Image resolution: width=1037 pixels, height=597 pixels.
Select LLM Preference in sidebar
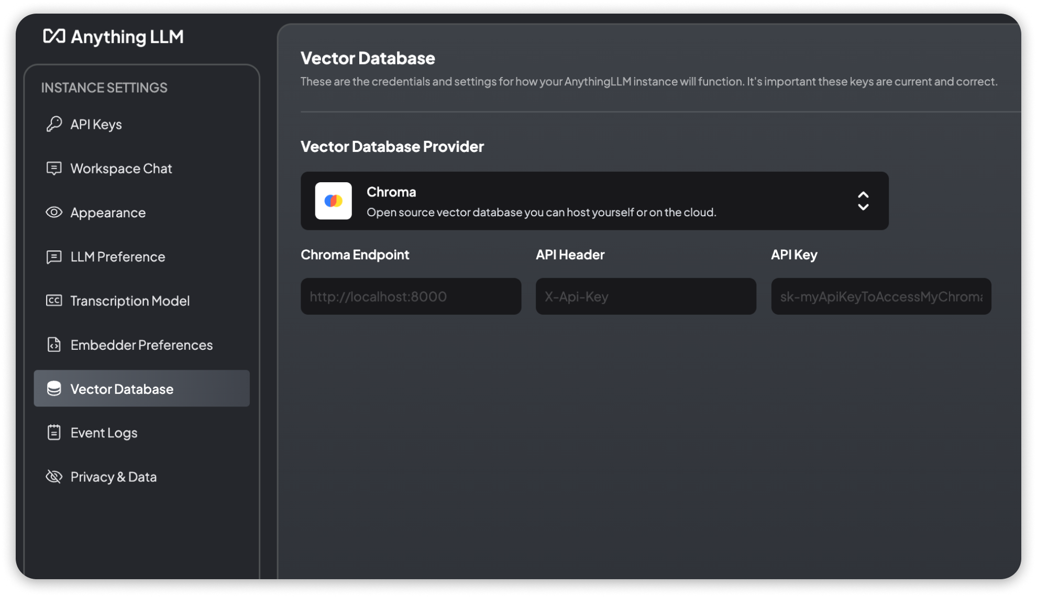(141, 257)
